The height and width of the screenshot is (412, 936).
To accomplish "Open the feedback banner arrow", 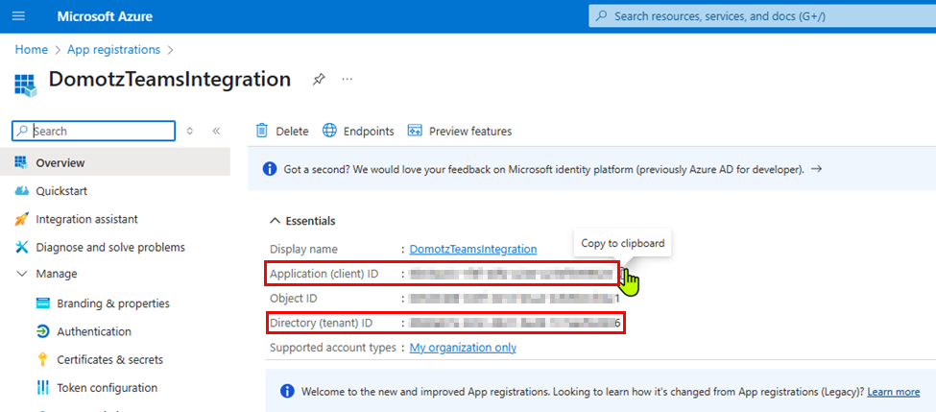I will (817, 169).
